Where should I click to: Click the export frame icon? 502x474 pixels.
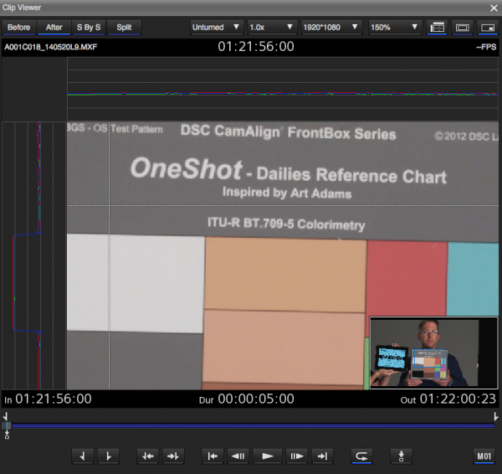point(402,456)
